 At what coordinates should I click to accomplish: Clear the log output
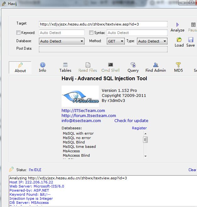(x=192, y=170)
